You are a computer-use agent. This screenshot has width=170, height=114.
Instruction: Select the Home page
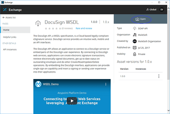pyautogui.click(x=15, y=30)
